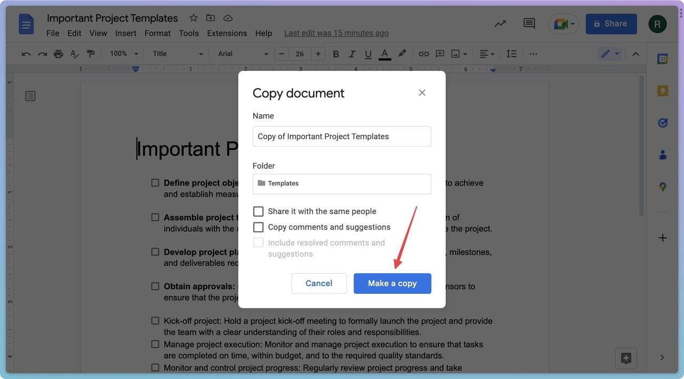The image size is (684, 379).
Task: Check Copy comments and suggestions
Action: [258, 227]
